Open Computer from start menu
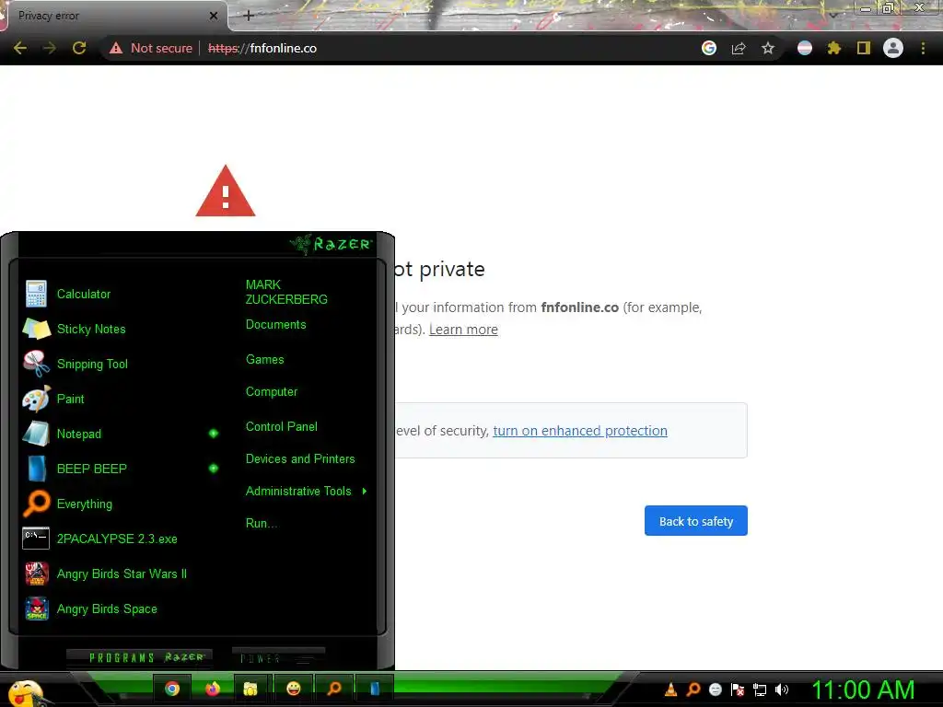This screenshot has width=943, height=707. [272, 392]
